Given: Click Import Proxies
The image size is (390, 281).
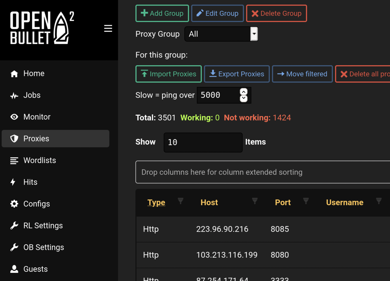Looking at the screenshot, I should point(169,74).
